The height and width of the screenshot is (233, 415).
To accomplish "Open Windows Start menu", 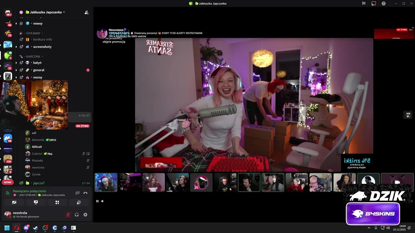I will 7,228.
